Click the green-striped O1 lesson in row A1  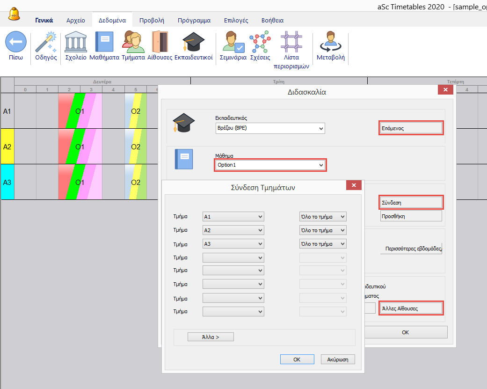80,111
